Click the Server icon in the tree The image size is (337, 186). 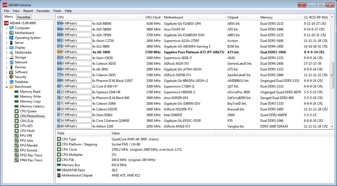coord(11,43)
